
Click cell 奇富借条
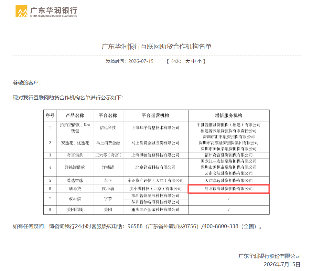(x=75, y=155)
